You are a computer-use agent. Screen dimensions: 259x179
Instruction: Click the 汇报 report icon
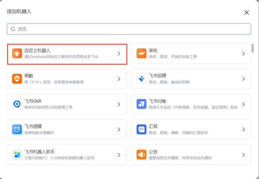coord(141,129)
